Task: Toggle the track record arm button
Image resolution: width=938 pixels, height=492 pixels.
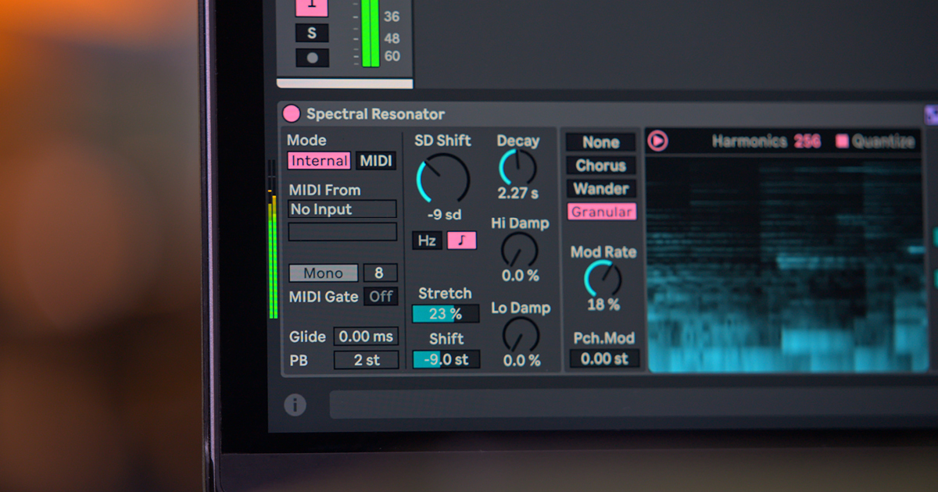Action: [x=312, y=58]
